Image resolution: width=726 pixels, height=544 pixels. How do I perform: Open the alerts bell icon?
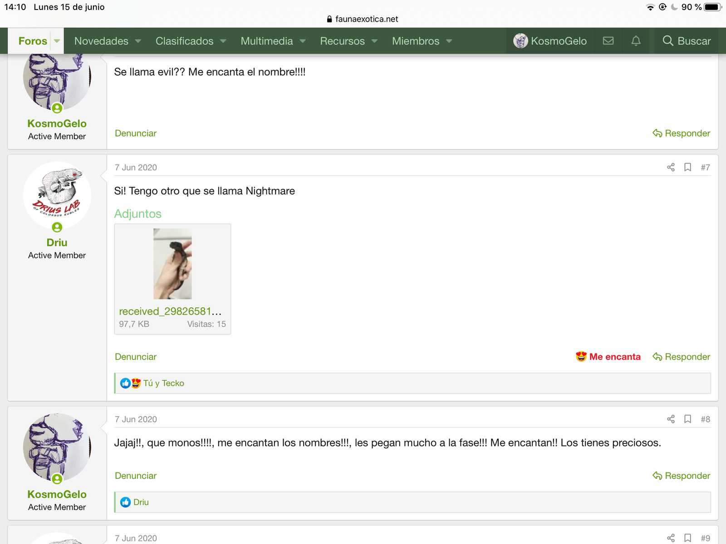[x=636, y=41]
